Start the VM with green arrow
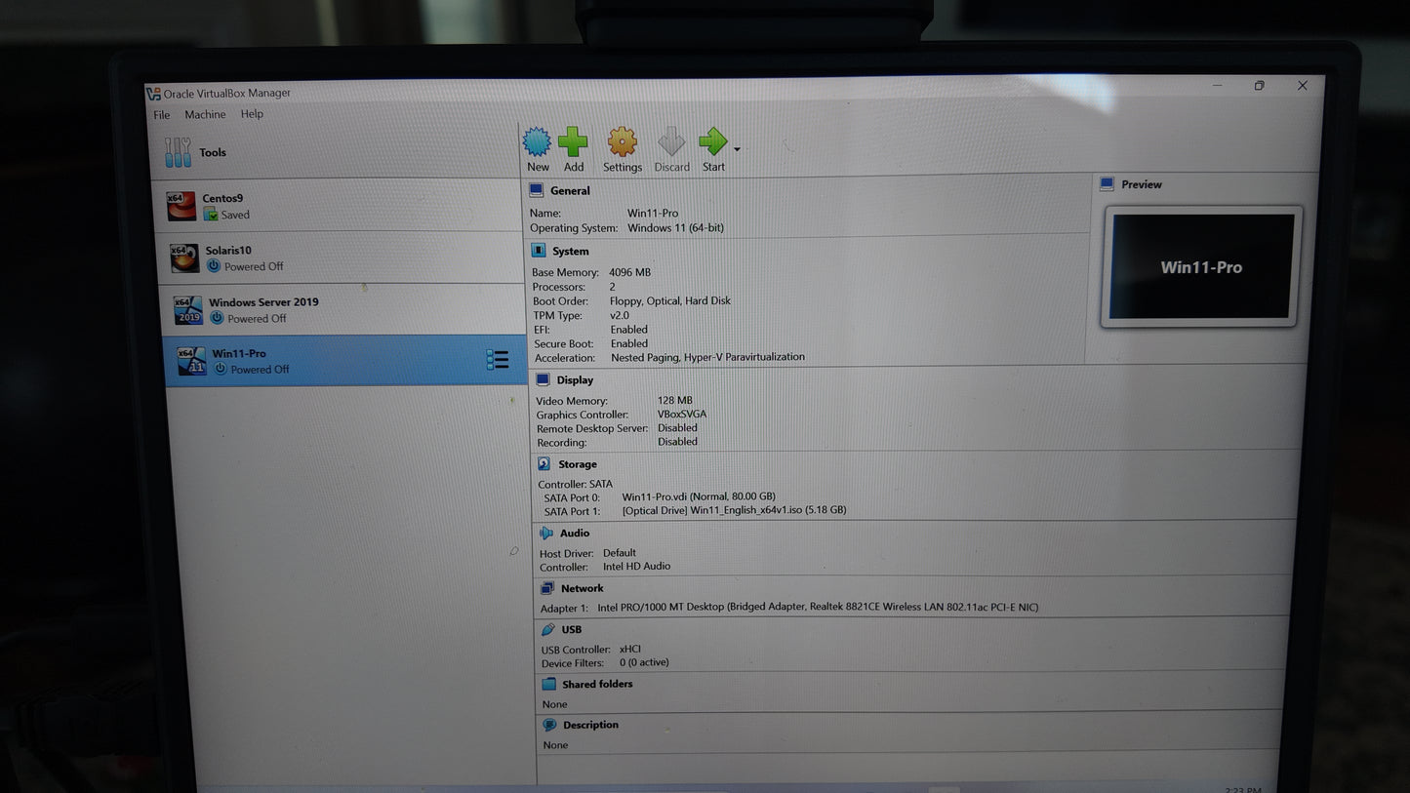1410x793 pixels. (712, 142)
